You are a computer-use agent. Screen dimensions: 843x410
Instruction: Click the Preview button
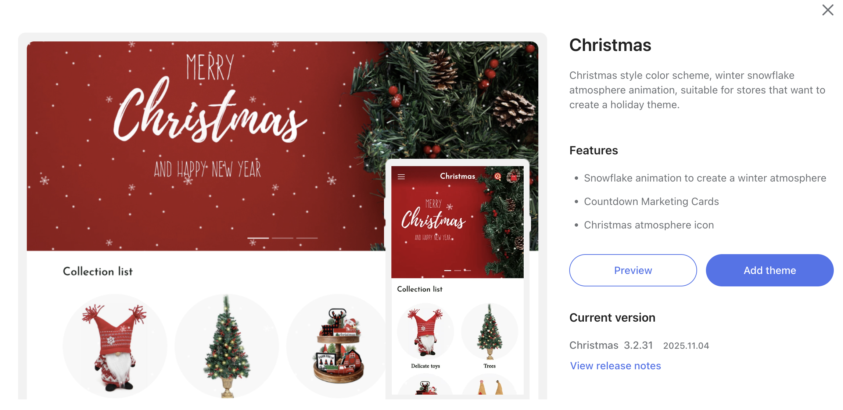point(633,270)
